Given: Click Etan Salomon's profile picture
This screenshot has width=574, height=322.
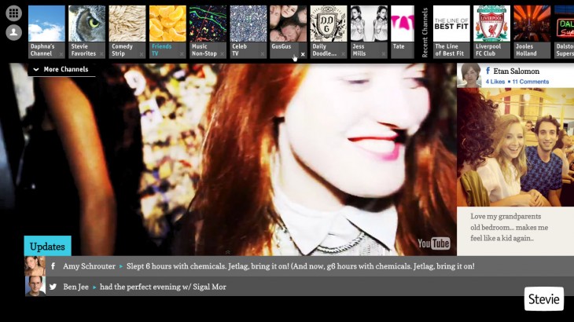Looking at the screenshot, I should [x=469, y=75].
